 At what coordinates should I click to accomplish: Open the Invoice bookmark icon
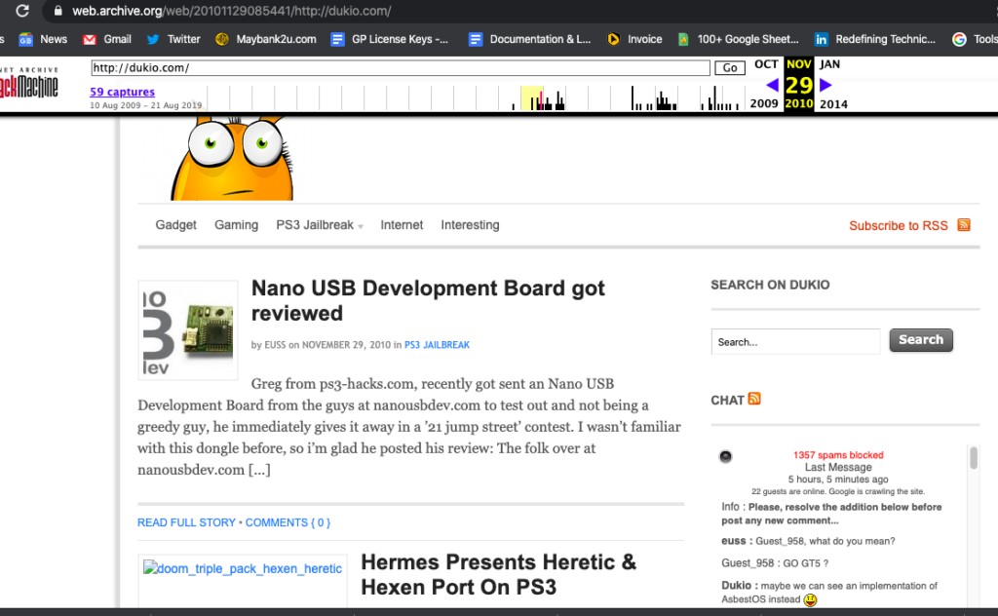[x=613, y=39]
